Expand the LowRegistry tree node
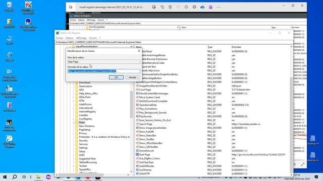This screenshot has height=181, width=323. pos(73,119)
